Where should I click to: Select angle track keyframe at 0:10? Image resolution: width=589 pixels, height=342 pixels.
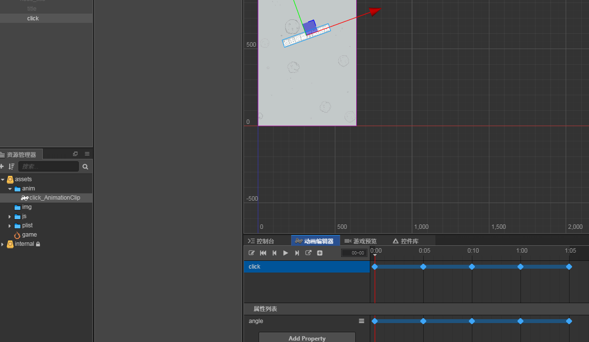(x=472, y=321)
